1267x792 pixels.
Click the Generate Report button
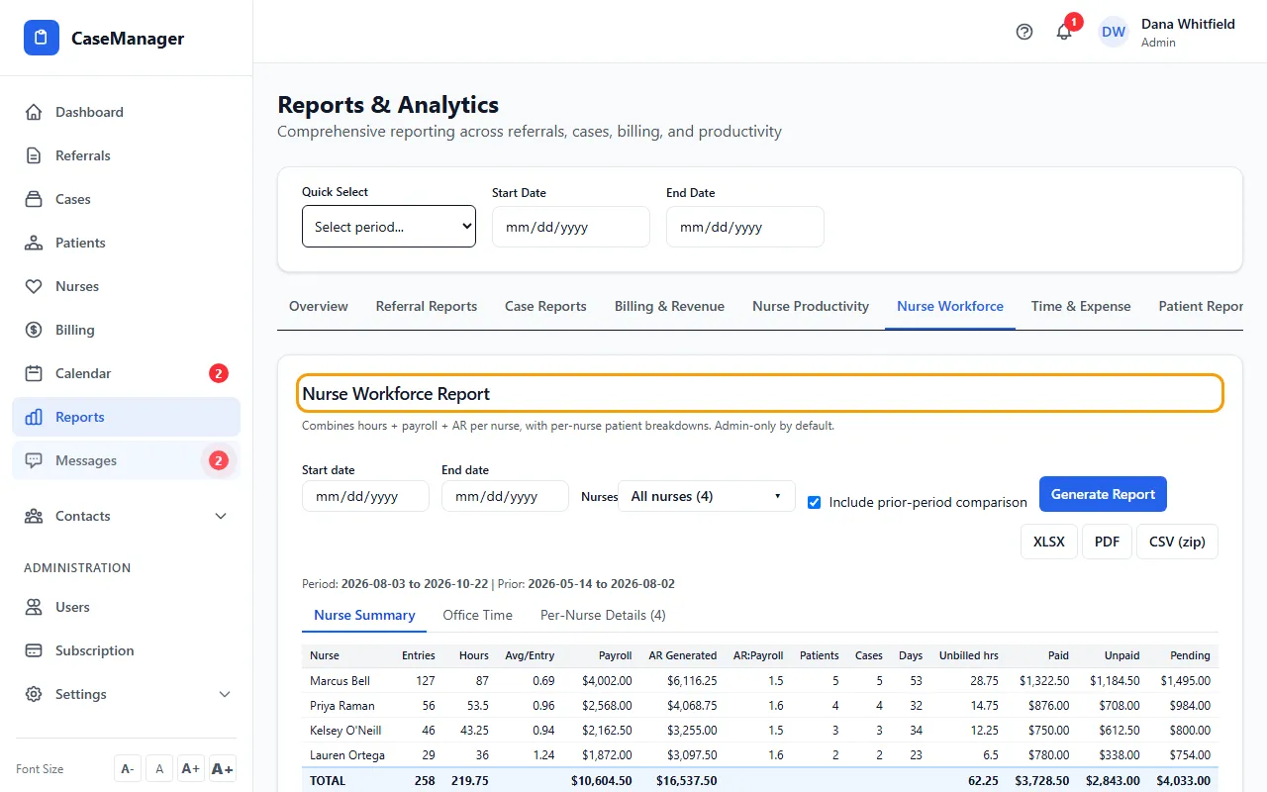tap(1103, 494)
